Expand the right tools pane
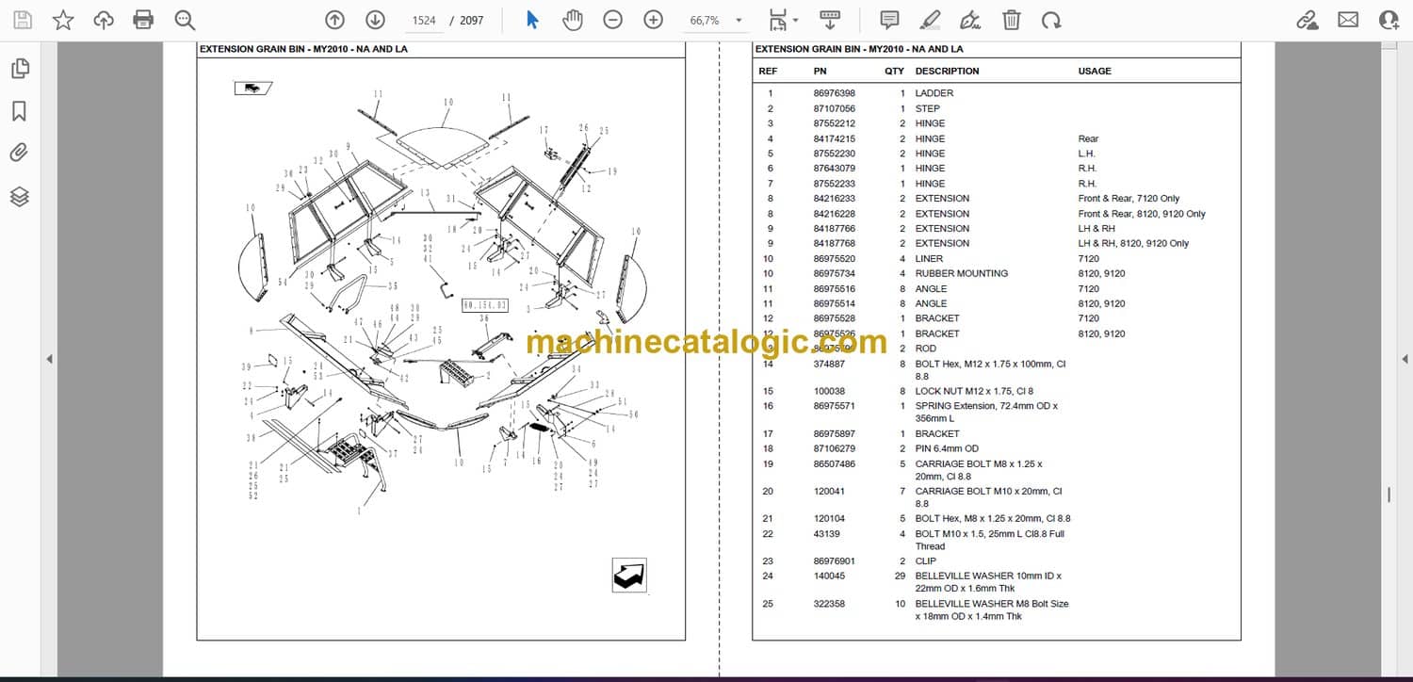This screenshot has width=1413, height=682. click(x=1405, y=359)
